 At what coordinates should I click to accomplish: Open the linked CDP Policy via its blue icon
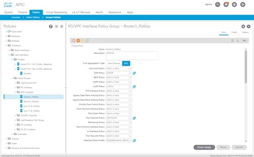134,73
